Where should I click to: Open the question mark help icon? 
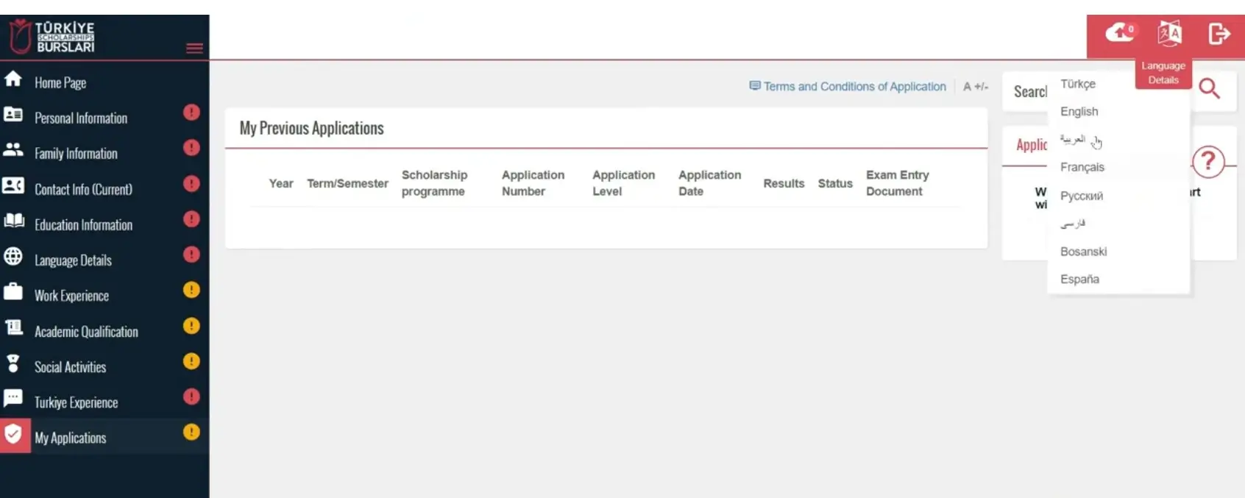coord(1207,162)
